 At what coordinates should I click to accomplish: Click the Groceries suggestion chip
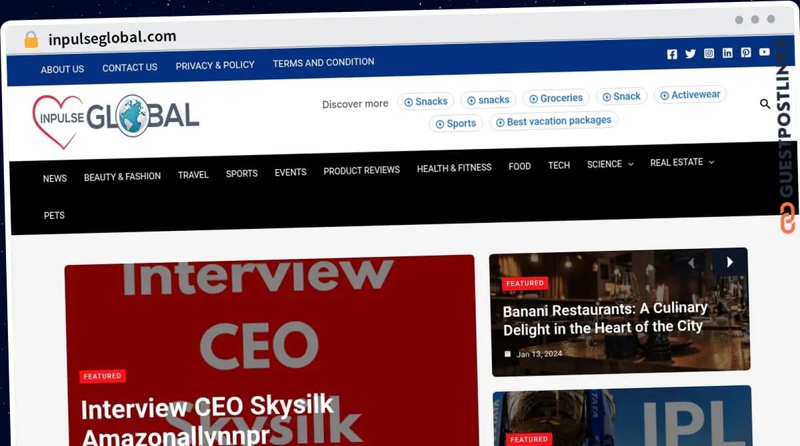[x=556, y=98]
